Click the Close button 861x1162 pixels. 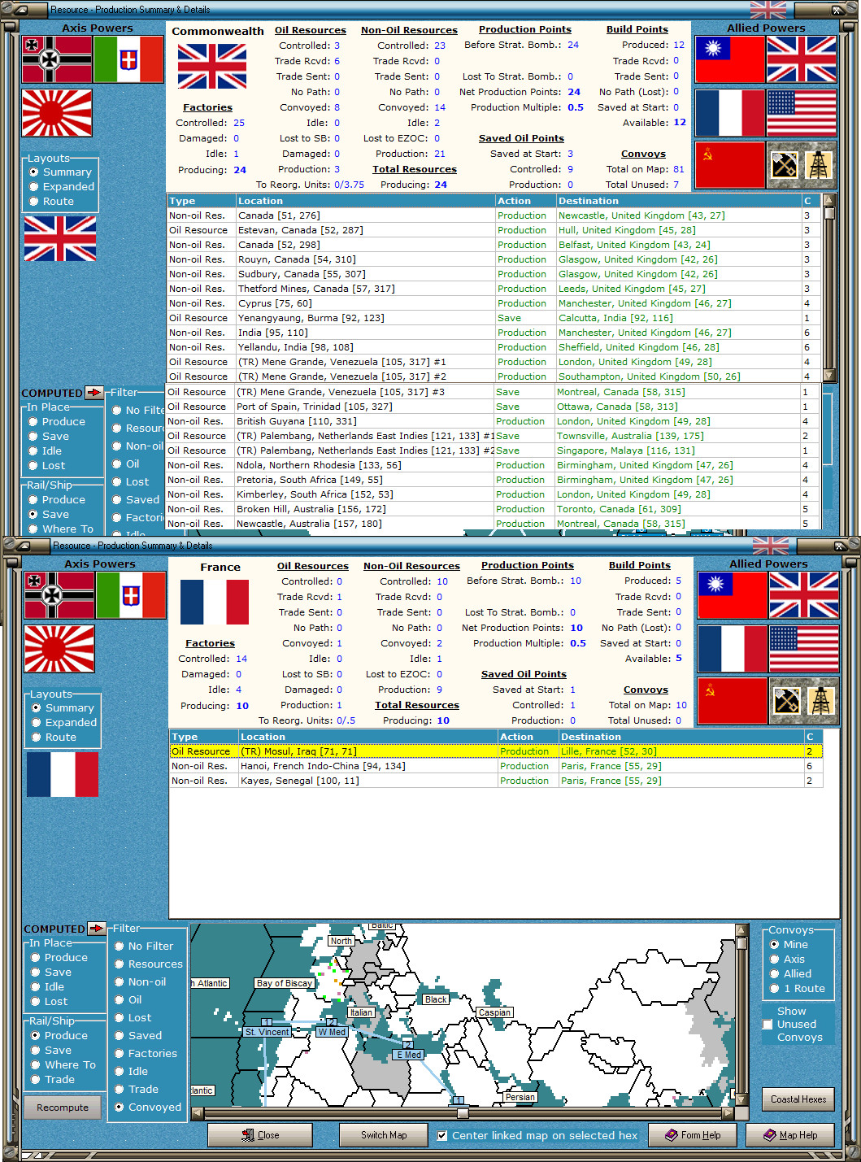pyautogui.click(x=260, y=1135)
